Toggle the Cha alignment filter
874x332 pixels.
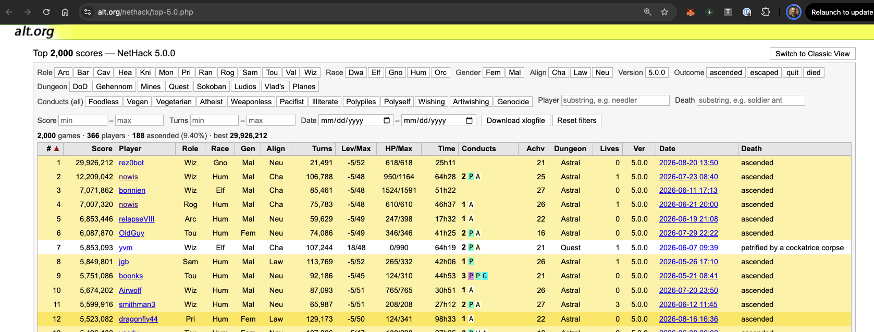(x=559, y=72)
